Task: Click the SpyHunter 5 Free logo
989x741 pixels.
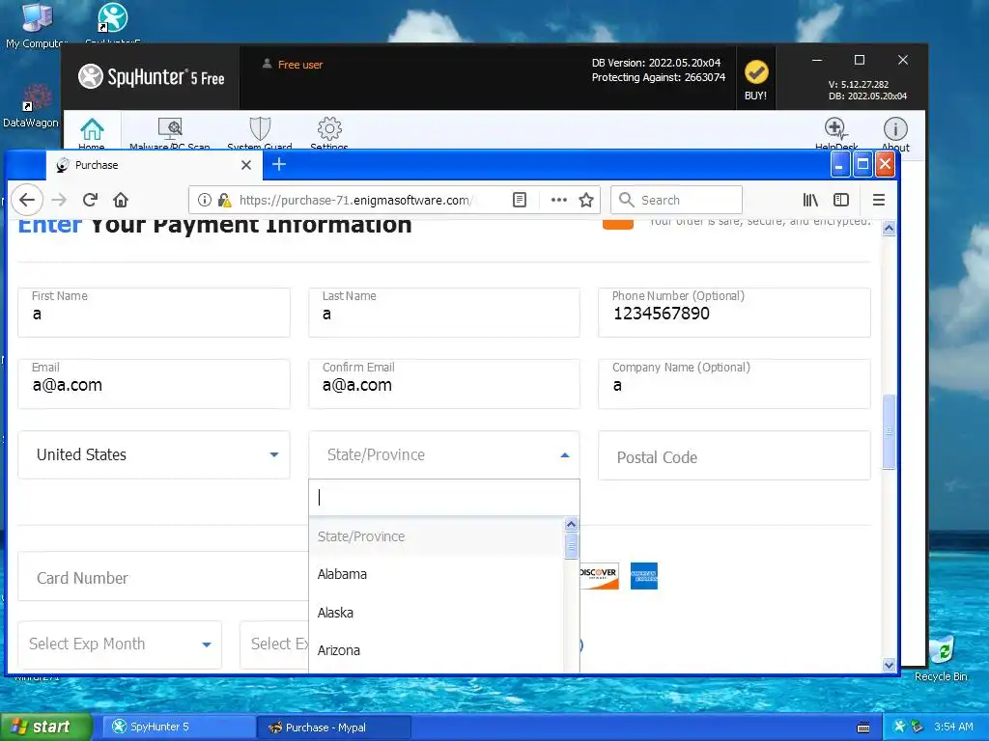Action: tap(152, 77)
